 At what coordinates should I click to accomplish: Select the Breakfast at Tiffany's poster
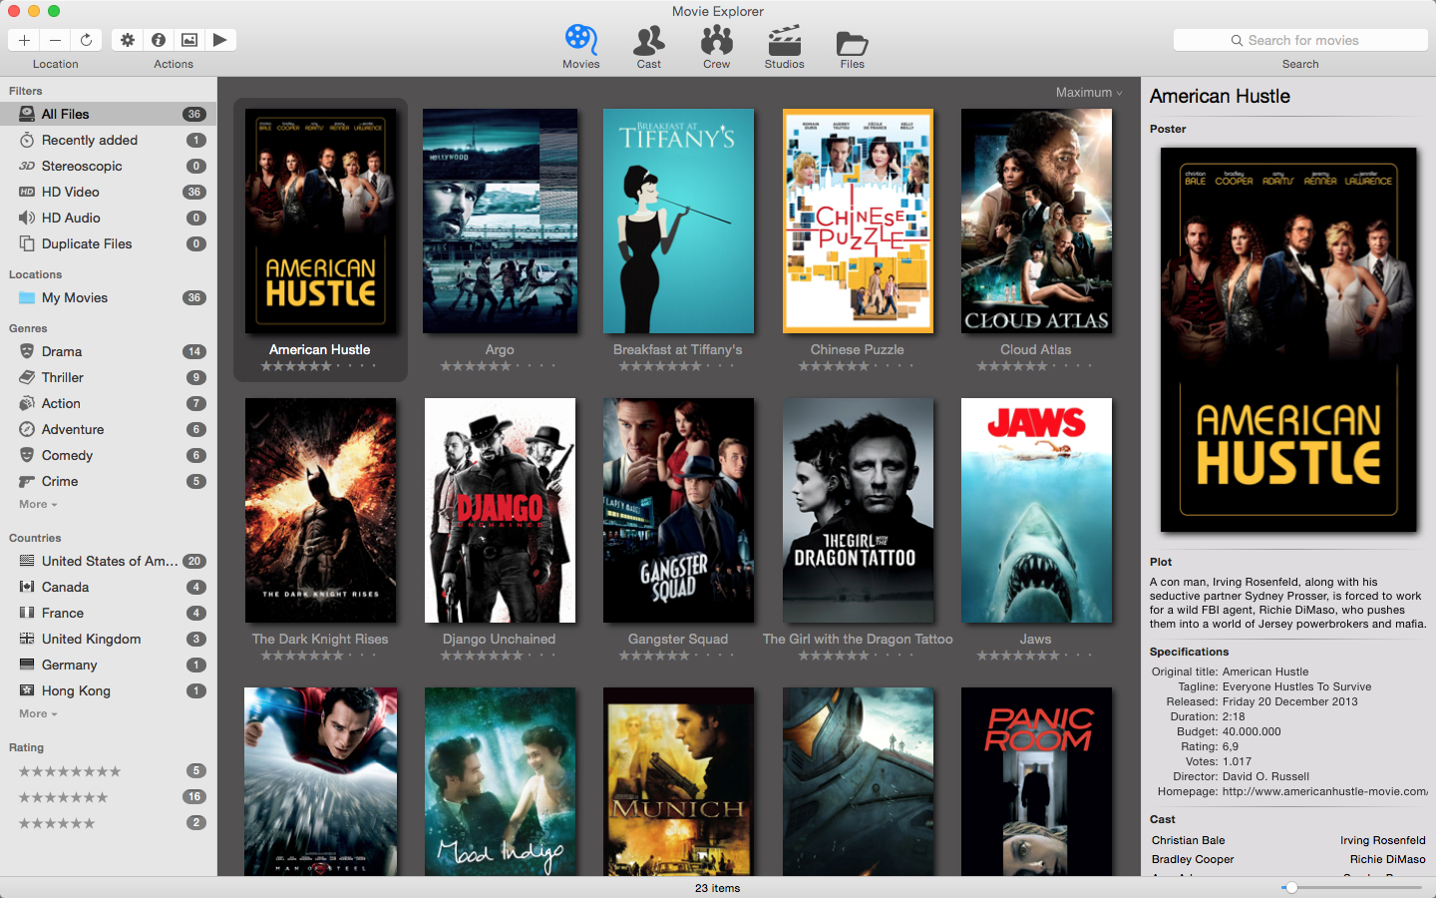click(678, 221)
